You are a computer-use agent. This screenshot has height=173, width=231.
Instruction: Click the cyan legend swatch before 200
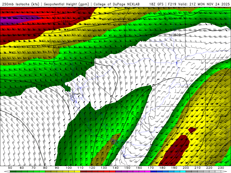click(183, 171)
